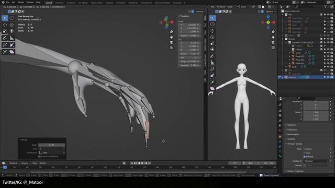Enable the Show Axis checkbox
Image resolution: width=335 pixels, height=188 pixels.
305,153
